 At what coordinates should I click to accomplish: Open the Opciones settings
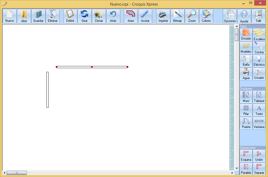tap(230, 16)
